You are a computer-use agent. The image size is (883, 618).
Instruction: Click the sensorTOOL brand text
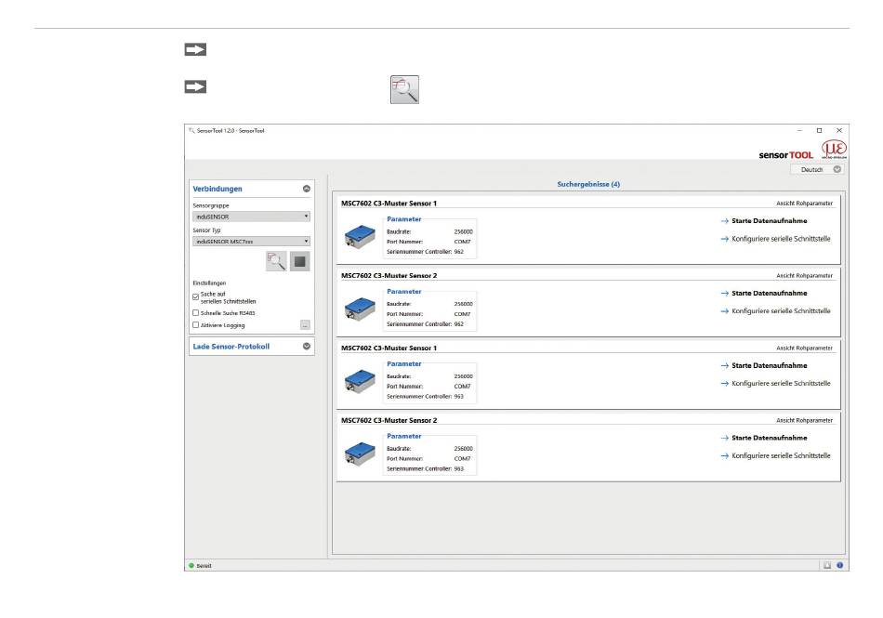(785, 155)
